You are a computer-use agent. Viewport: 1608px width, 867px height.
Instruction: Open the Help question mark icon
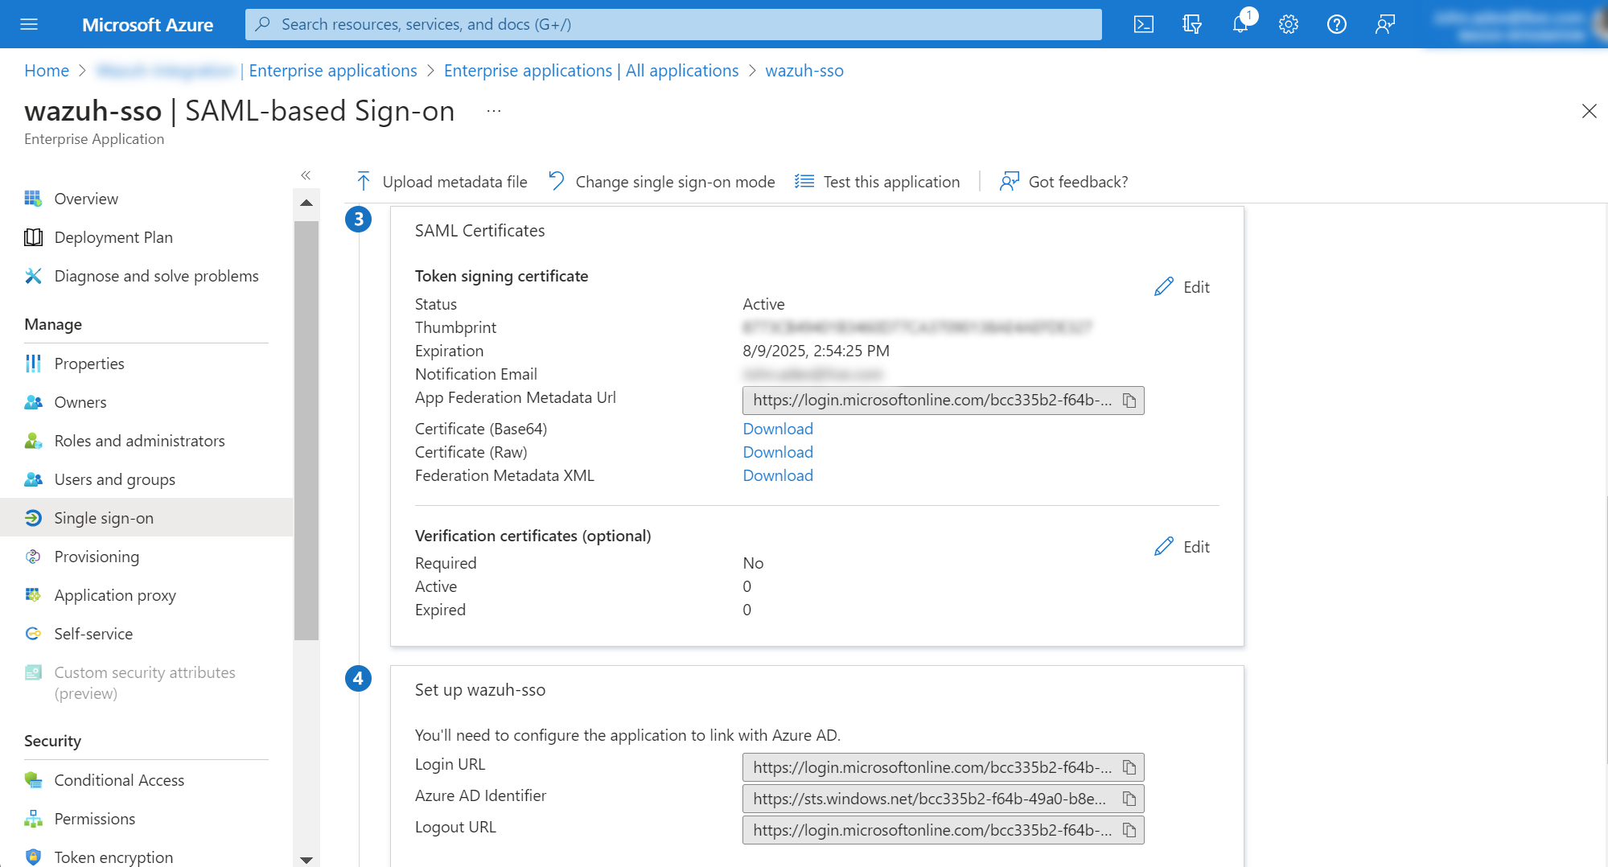[x=1337, y=24]
